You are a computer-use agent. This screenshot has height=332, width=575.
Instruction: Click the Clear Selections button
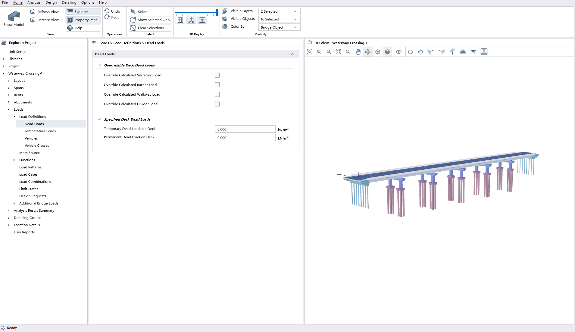click(x=150, y=28)
